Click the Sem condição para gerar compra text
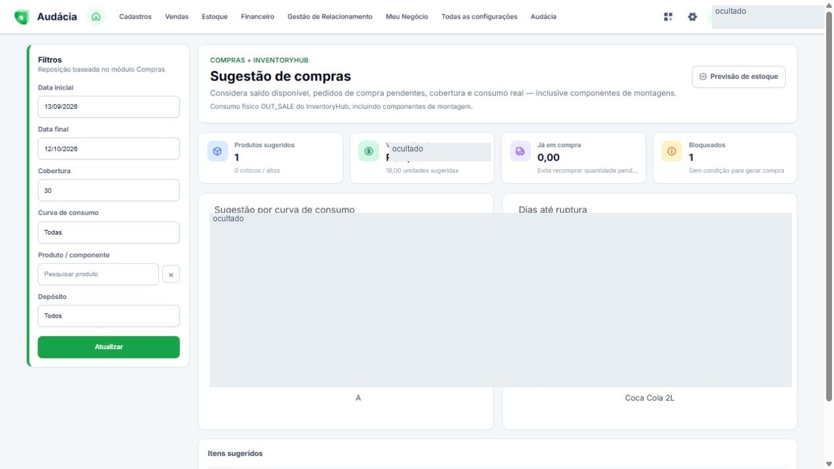The height and width of the screenshot is (469, 834). [736, 171]
